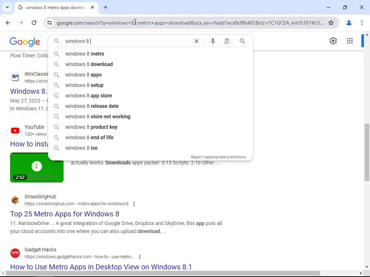Click windows.gadgethacks.com URL breadcrumb
The width and height of the screenshot is (370, 277).
79,257
